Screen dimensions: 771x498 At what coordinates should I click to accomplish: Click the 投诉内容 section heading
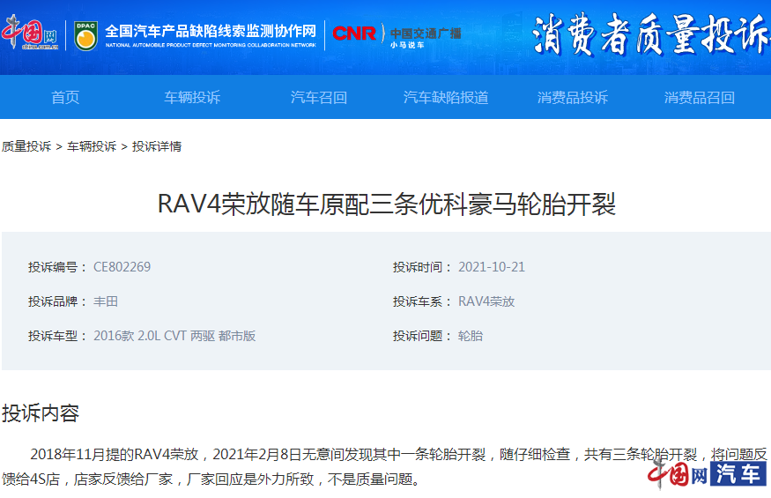point(41,413)
